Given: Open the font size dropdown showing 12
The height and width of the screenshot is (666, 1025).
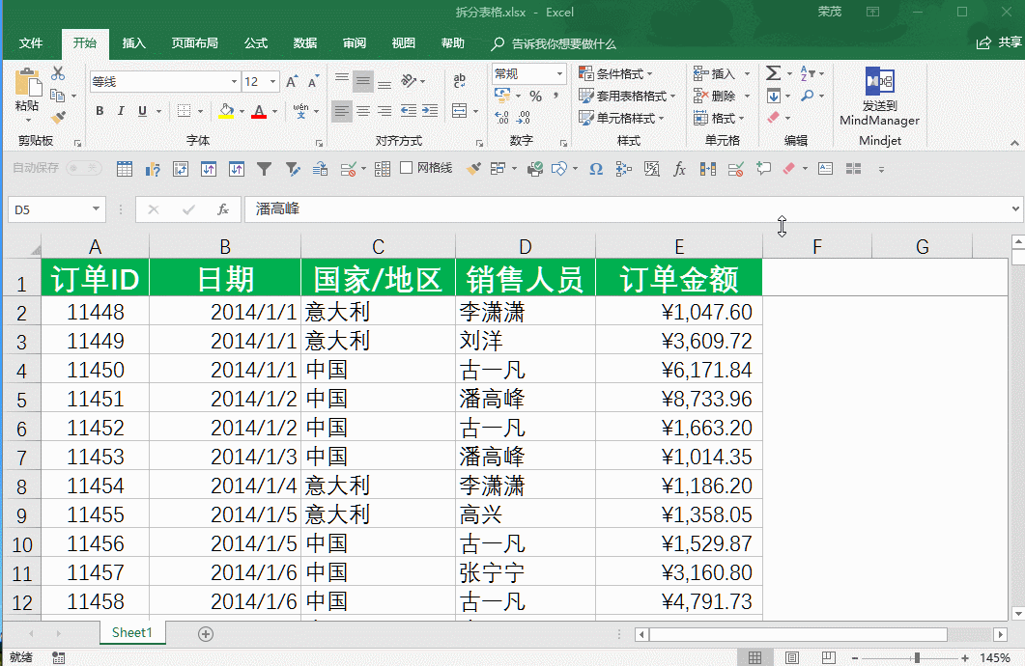Looking at the screenshot, I should [x=273, y=82].
